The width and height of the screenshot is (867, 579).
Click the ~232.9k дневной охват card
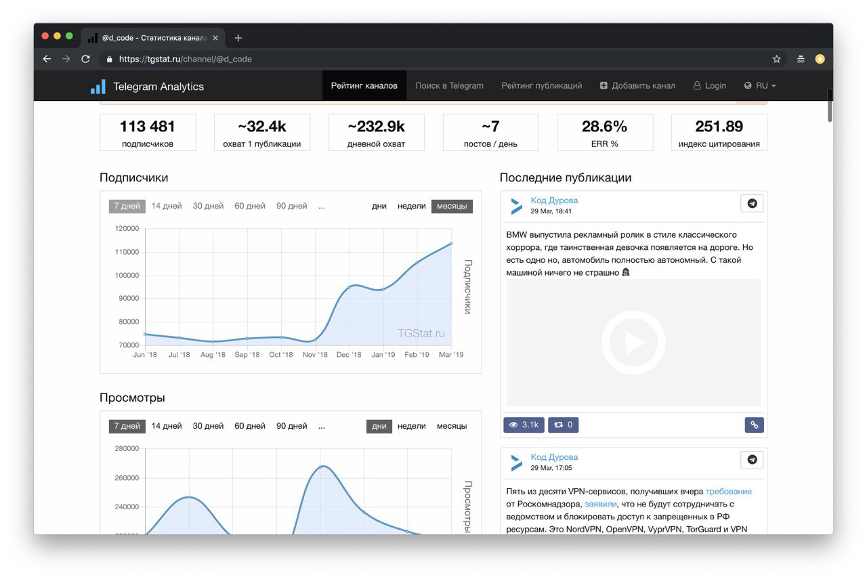coord(377,132)
